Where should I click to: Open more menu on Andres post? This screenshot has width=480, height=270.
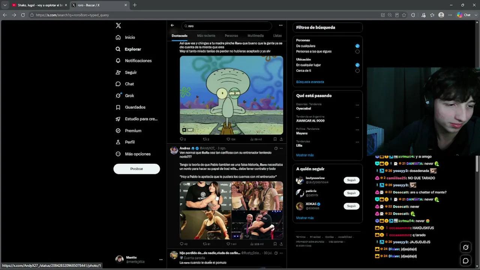click(x=281, y=148)
